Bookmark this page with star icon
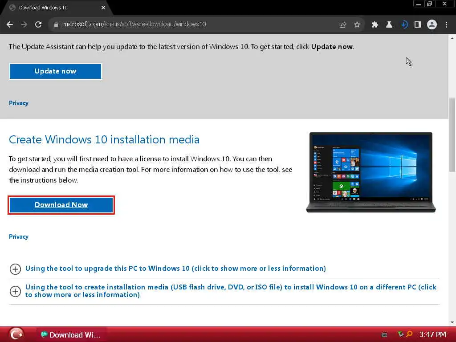The height and width of the screenshot is (342, 456). pyautogui.click(x=357, y=25)
